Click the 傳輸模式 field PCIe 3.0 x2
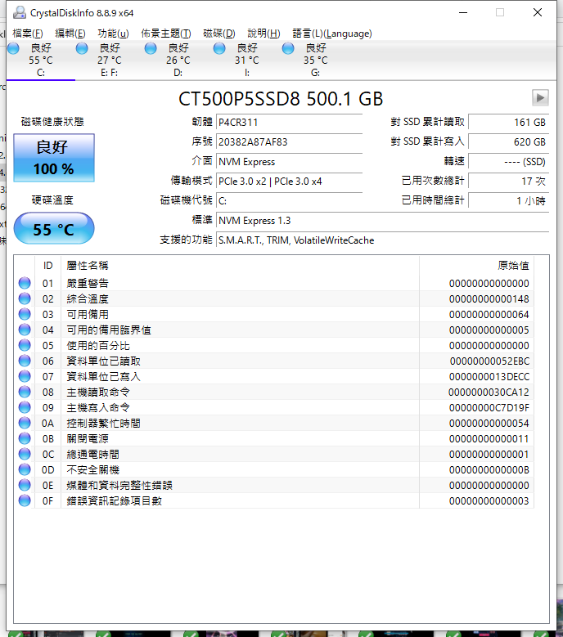Screen dimensions: 563x637 tap(289, 182)
